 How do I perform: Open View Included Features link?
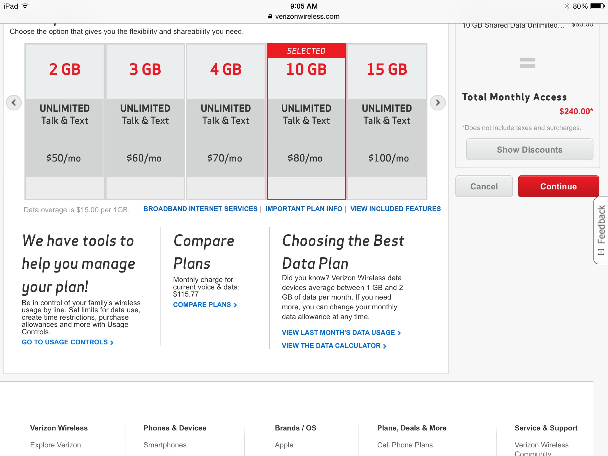[395, 209]
